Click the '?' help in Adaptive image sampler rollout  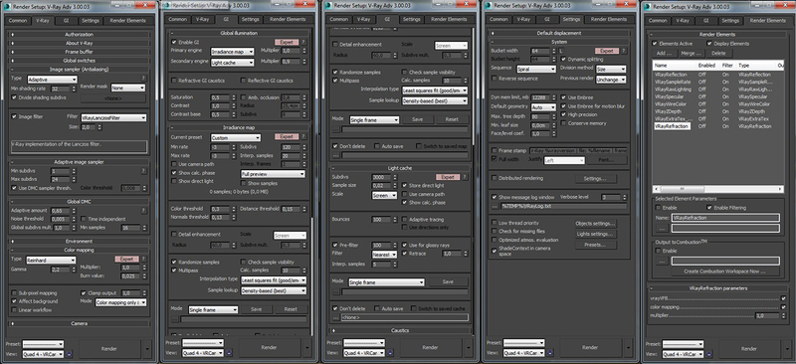(x=143, y=171)
